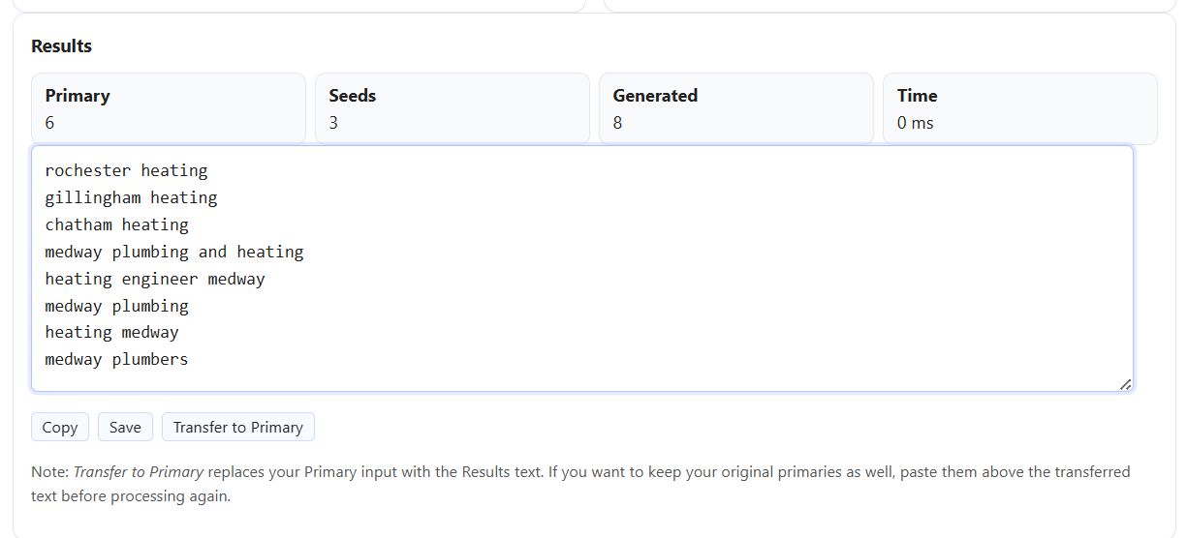Click the Generated count card
1188x538 pixels.
point(735,108)
